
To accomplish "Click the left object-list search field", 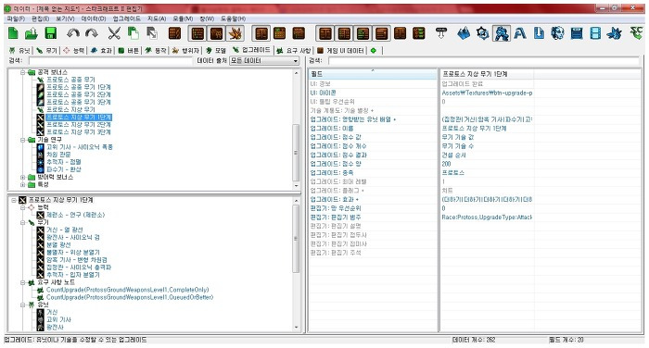I will pos(111,61).
